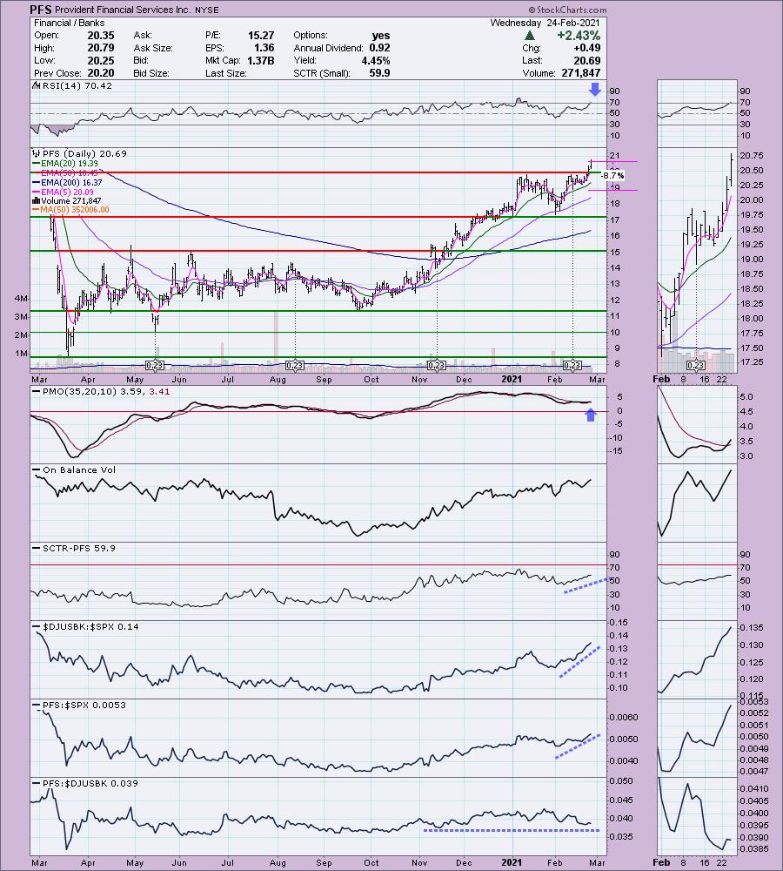
Task: Click the Open value 20.35
Action: (x=101, y=35)
